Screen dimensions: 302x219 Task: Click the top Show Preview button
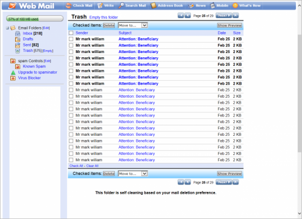(230, 25)
